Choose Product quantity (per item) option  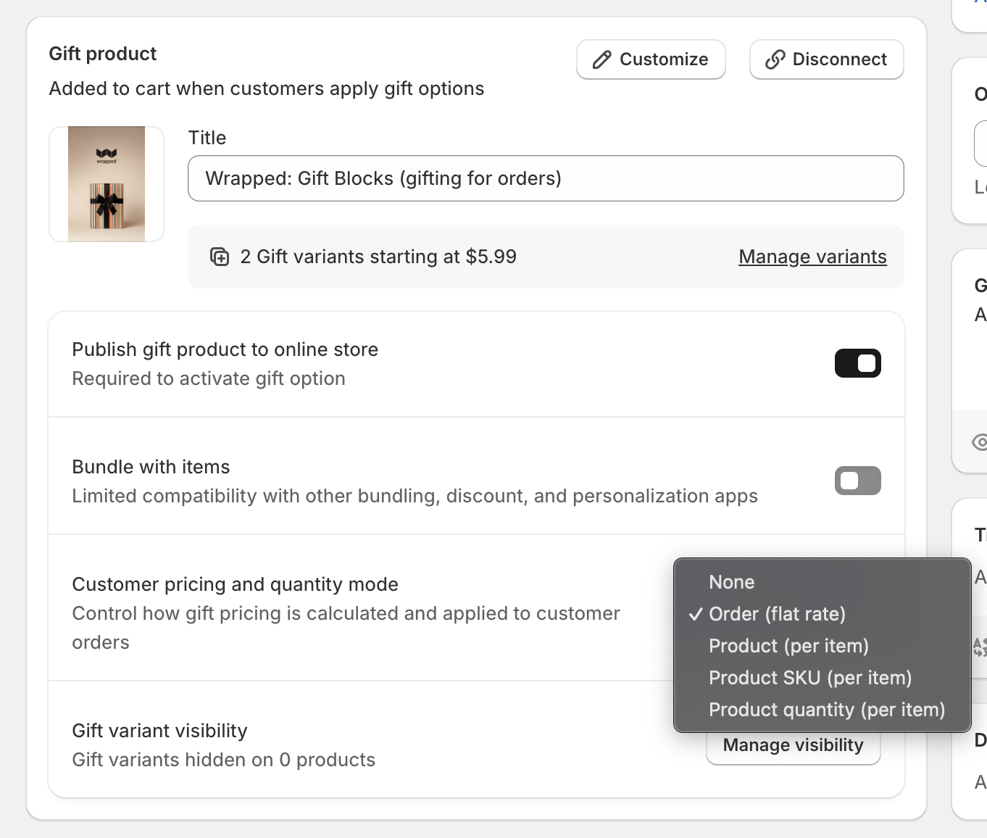(x=827, y=710)
